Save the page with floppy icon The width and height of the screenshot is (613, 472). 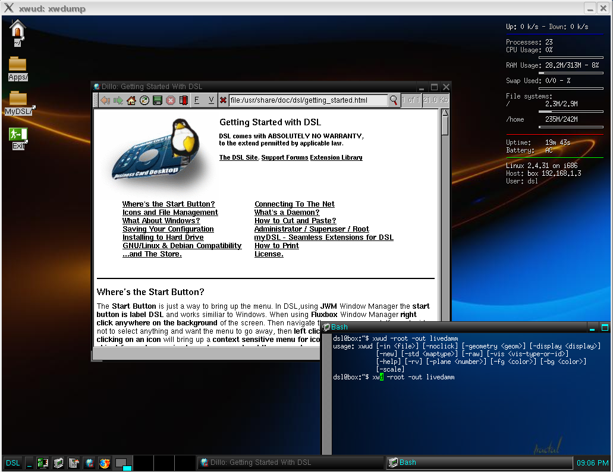point(158,100)
